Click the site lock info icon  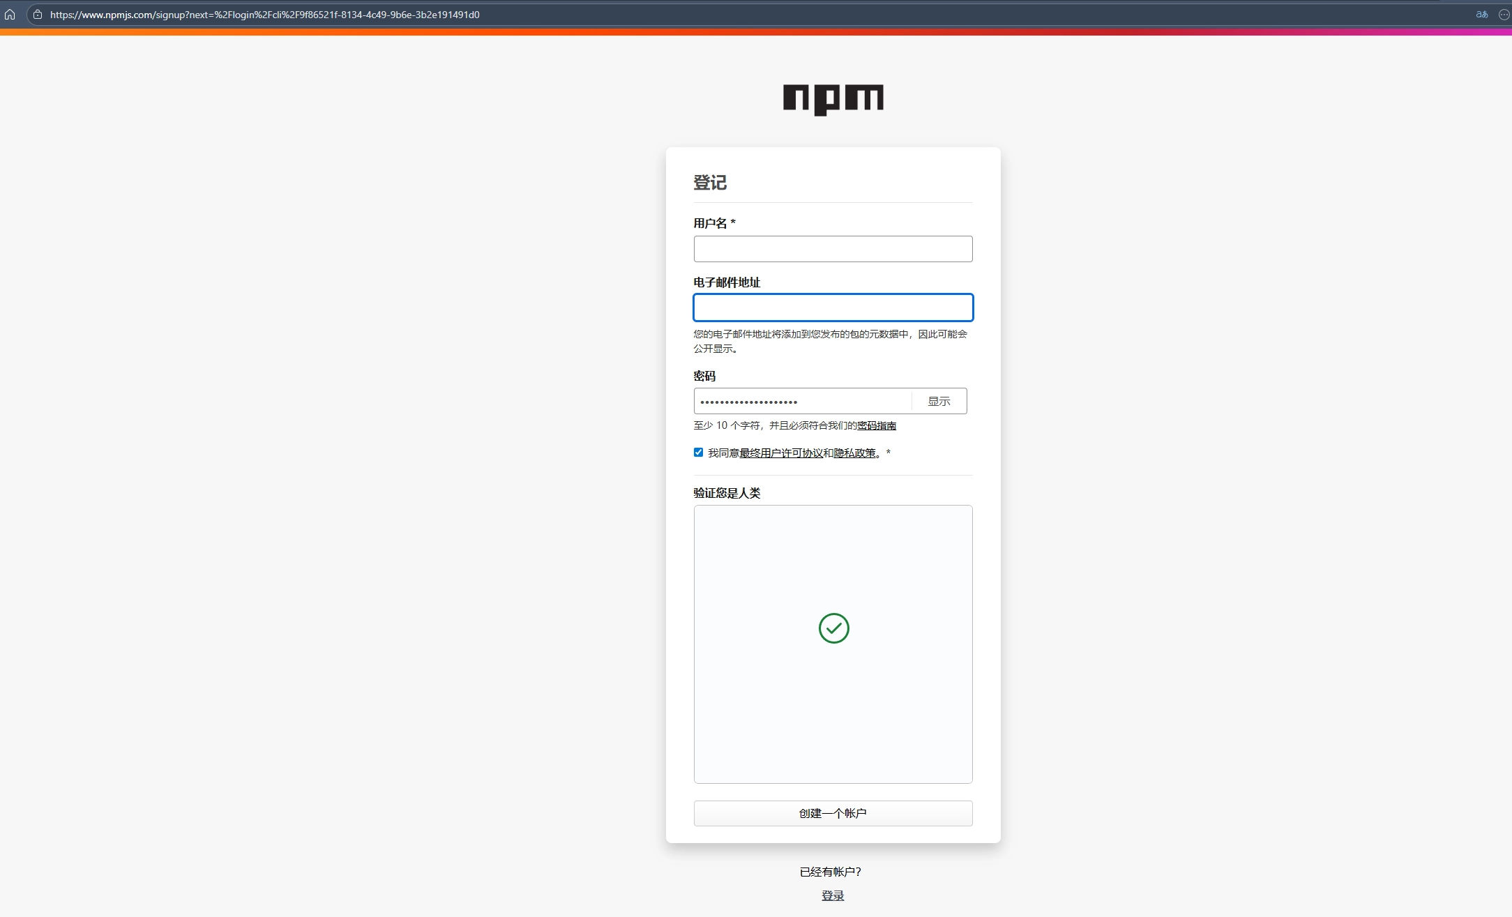click(x=38, y=14)
